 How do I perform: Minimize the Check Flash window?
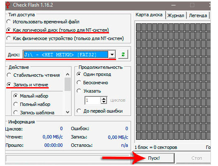pyautogui.click(x=173, y=5)
